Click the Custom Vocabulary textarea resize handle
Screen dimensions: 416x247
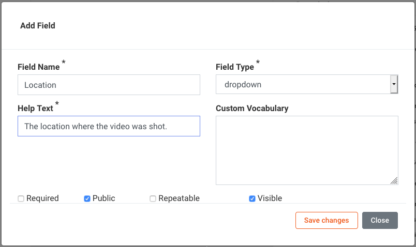394,181
